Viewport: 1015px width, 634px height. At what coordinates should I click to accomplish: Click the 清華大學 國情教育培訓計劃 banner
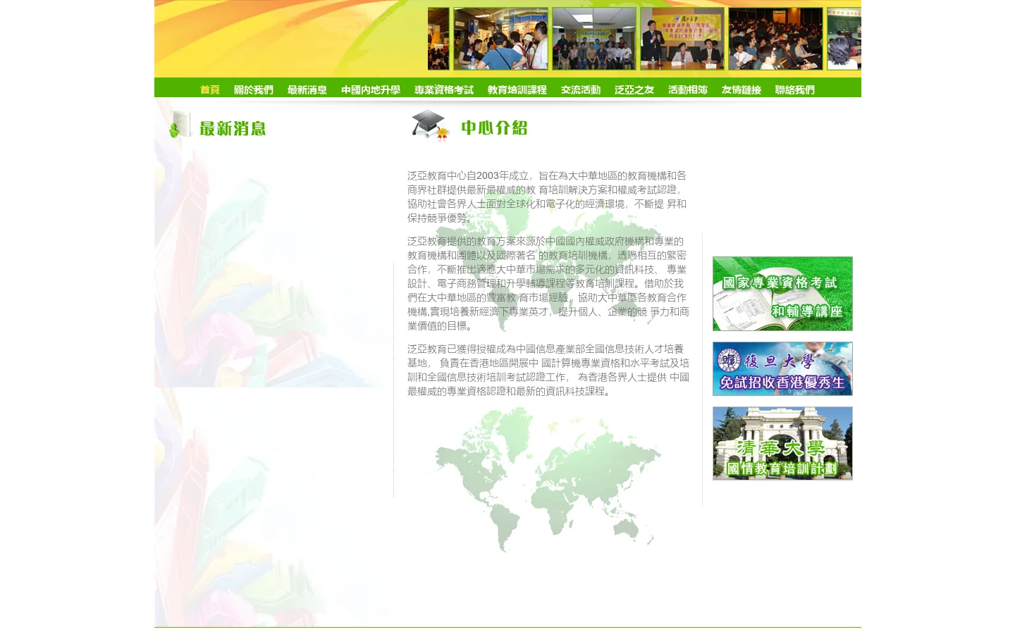(x=782, y=443)
